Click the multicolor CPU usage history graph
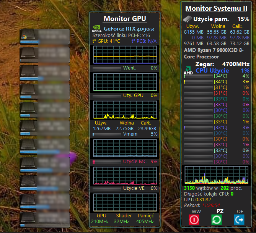Image resolution: width=256 pixels, height=233 pixels. (x=217, y=175)
